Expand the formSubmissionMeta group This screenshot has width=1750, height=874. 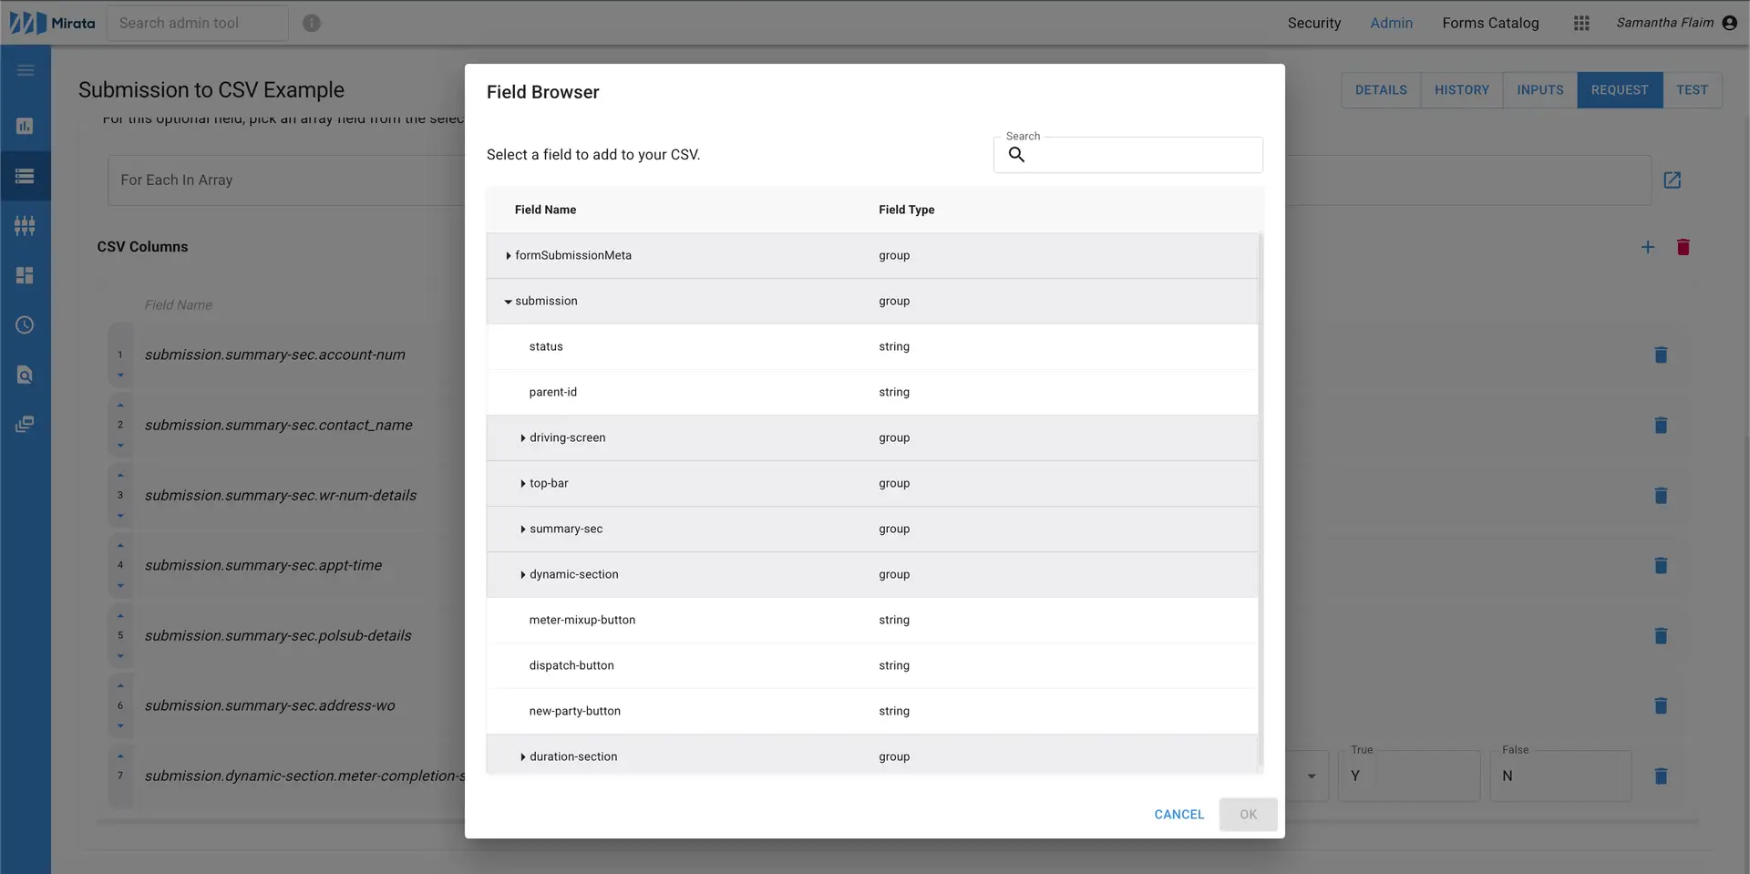coord(509,255)
